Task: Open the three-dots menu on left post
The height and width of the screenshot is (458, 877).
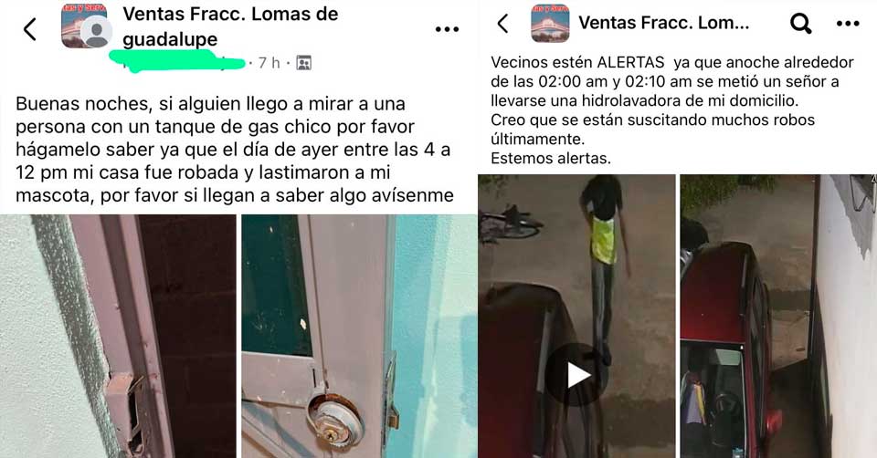Action: point(447,29)
